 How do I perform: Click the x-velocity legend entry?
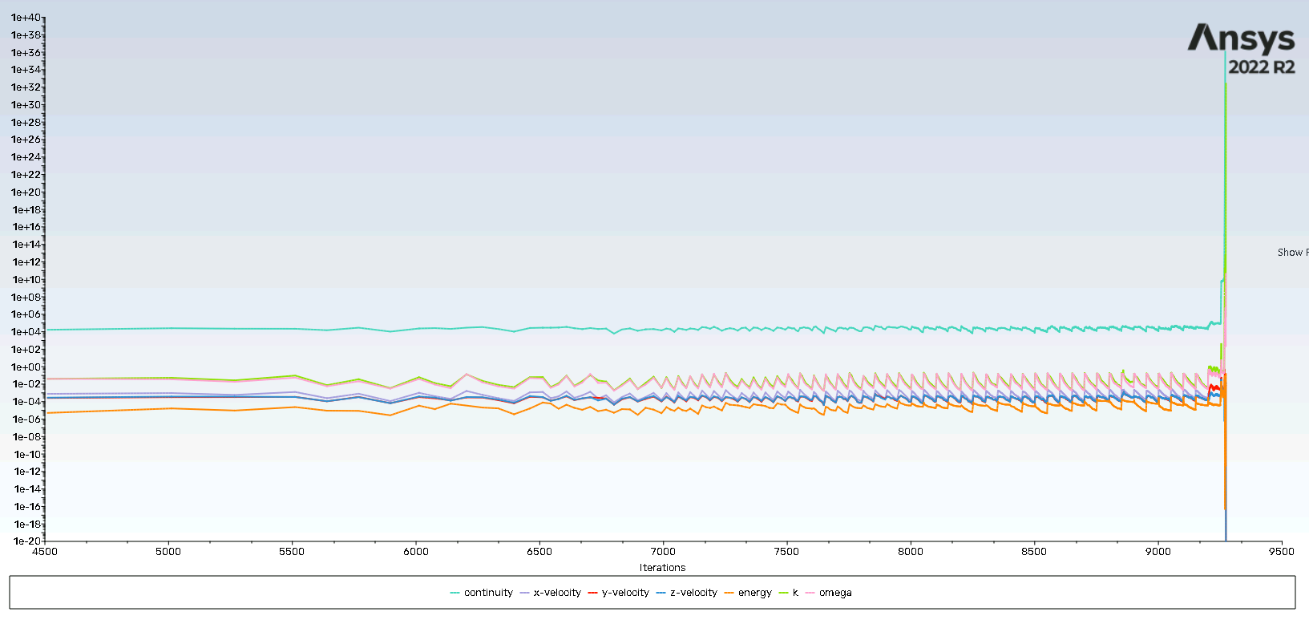point(551,593)
